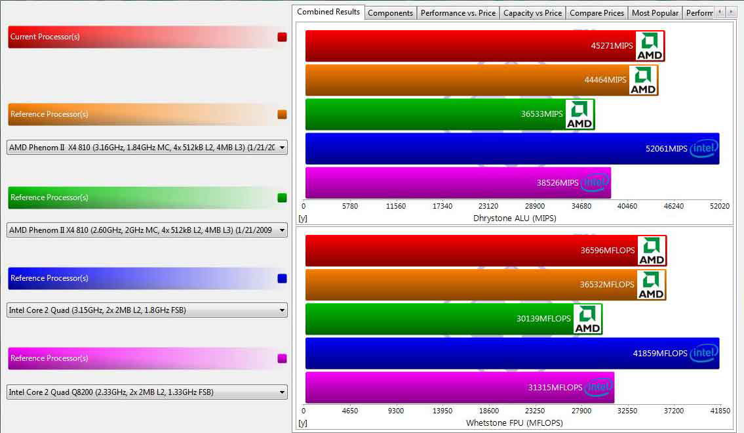Click the "31315MFLOPS" value on the magenta bar
Viewport: 744px width, 433px height.
pos(555,388)
